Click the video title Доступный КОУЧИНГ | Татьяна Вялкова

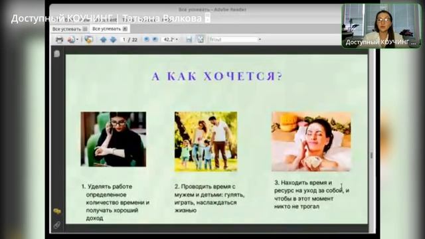point(106,19)
